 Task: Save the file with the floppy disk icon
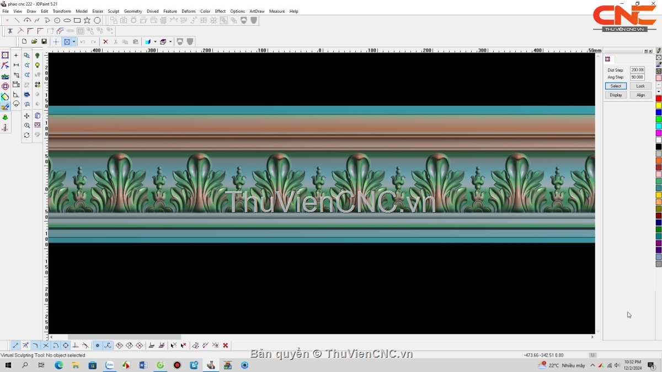44,41
